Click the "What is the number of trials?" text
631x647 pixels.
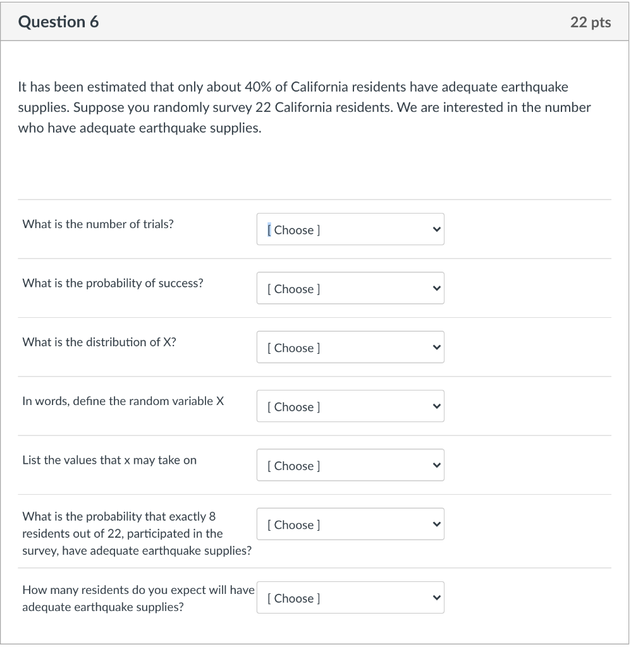tap(98, 224)
